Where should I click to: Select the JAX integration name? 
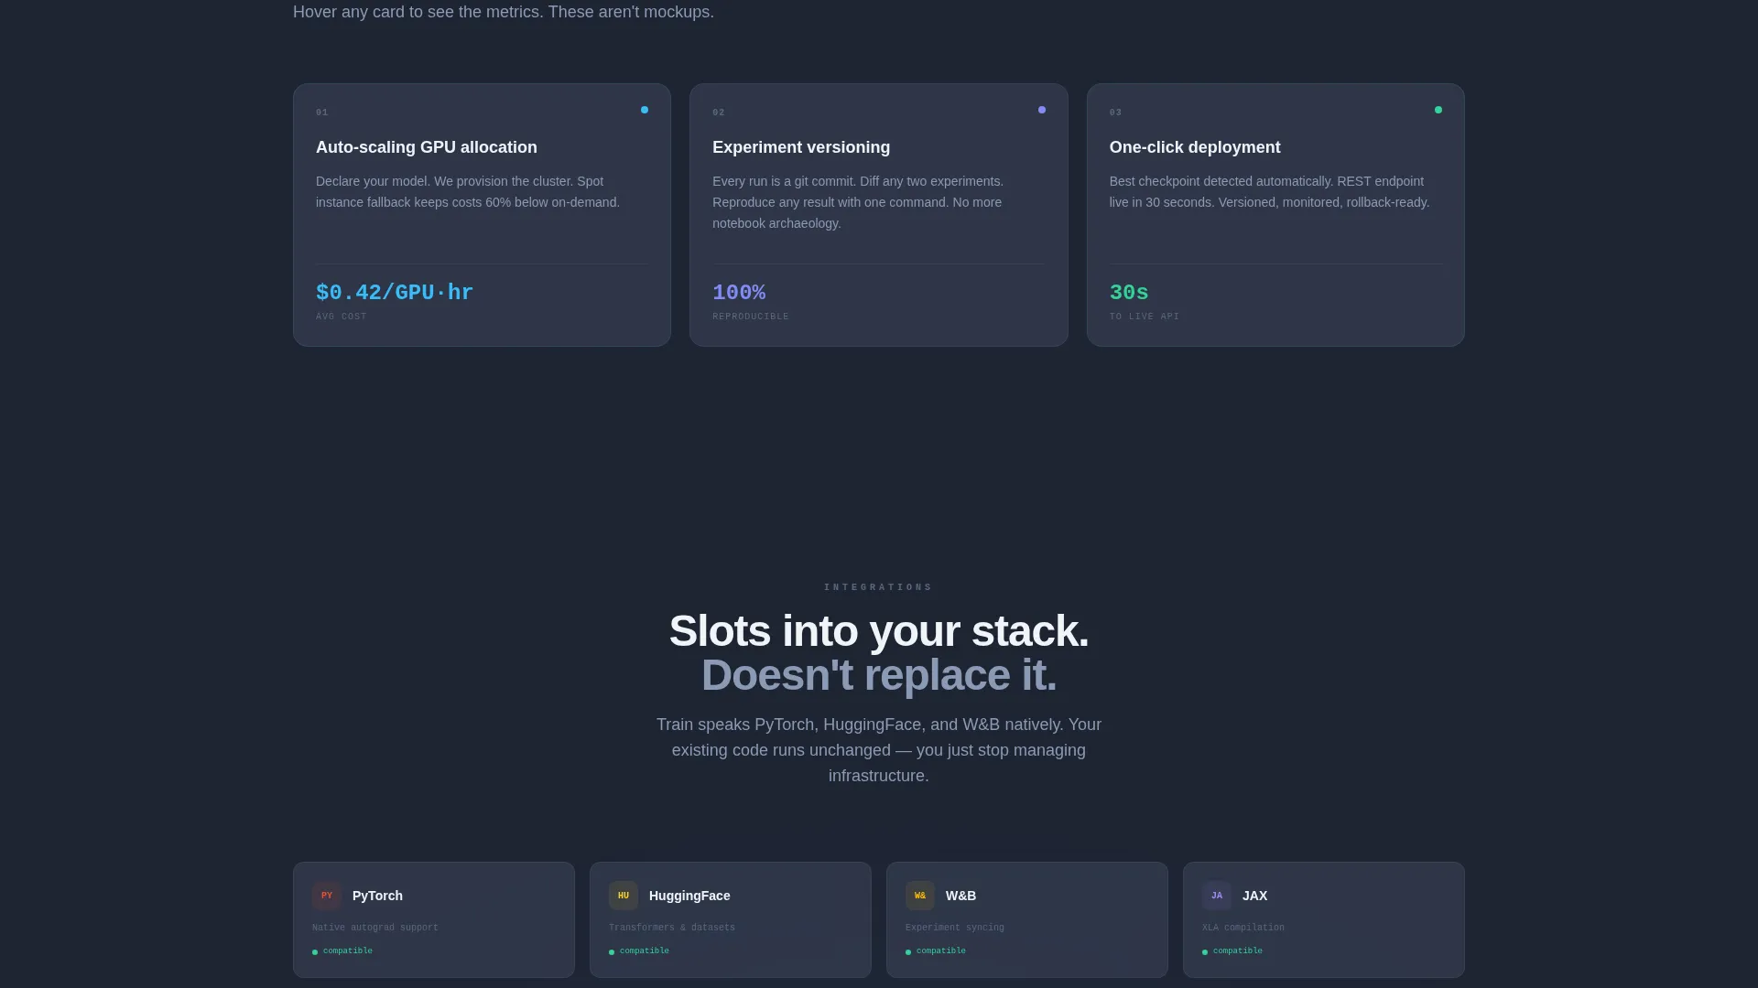pyautogui.click(x=1254, y=896)
